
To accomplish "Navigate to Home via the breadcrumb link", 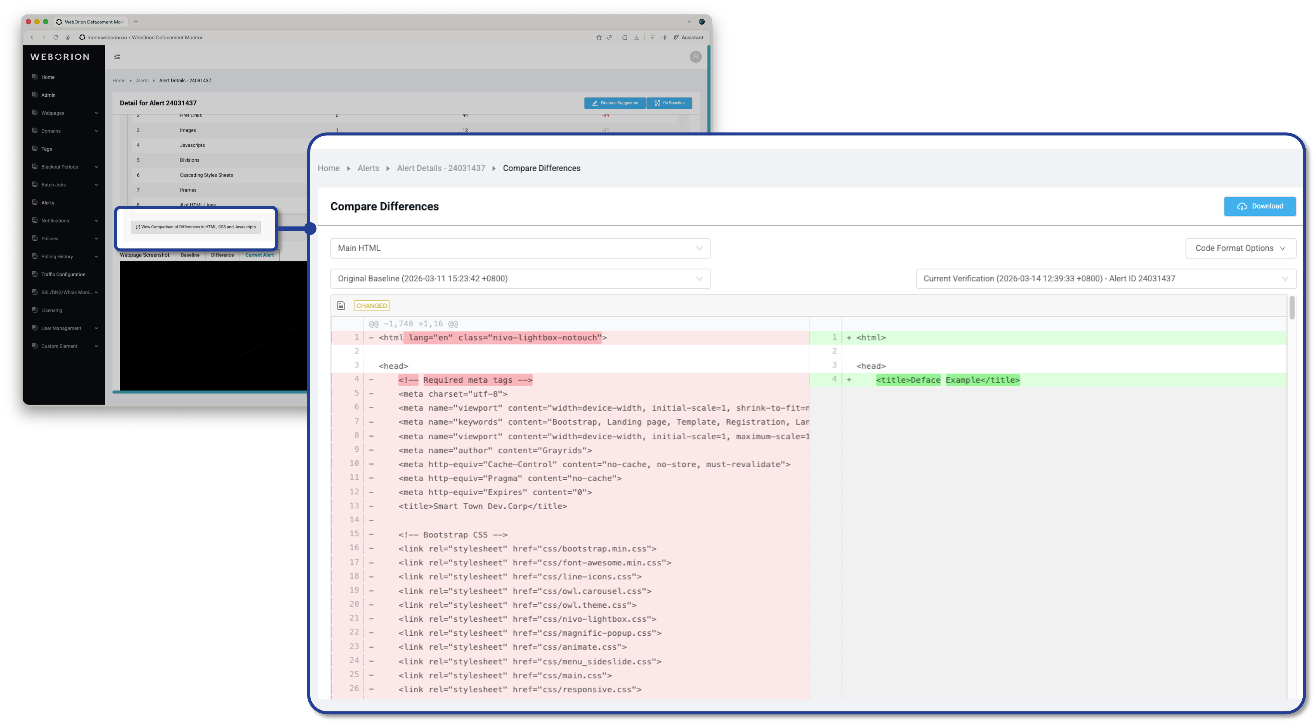I will (x=328, y=168).
